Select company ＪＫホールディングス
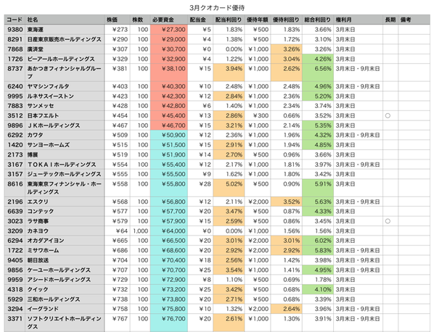The height and width of the screenshot is (332, 434). [54, 125]
